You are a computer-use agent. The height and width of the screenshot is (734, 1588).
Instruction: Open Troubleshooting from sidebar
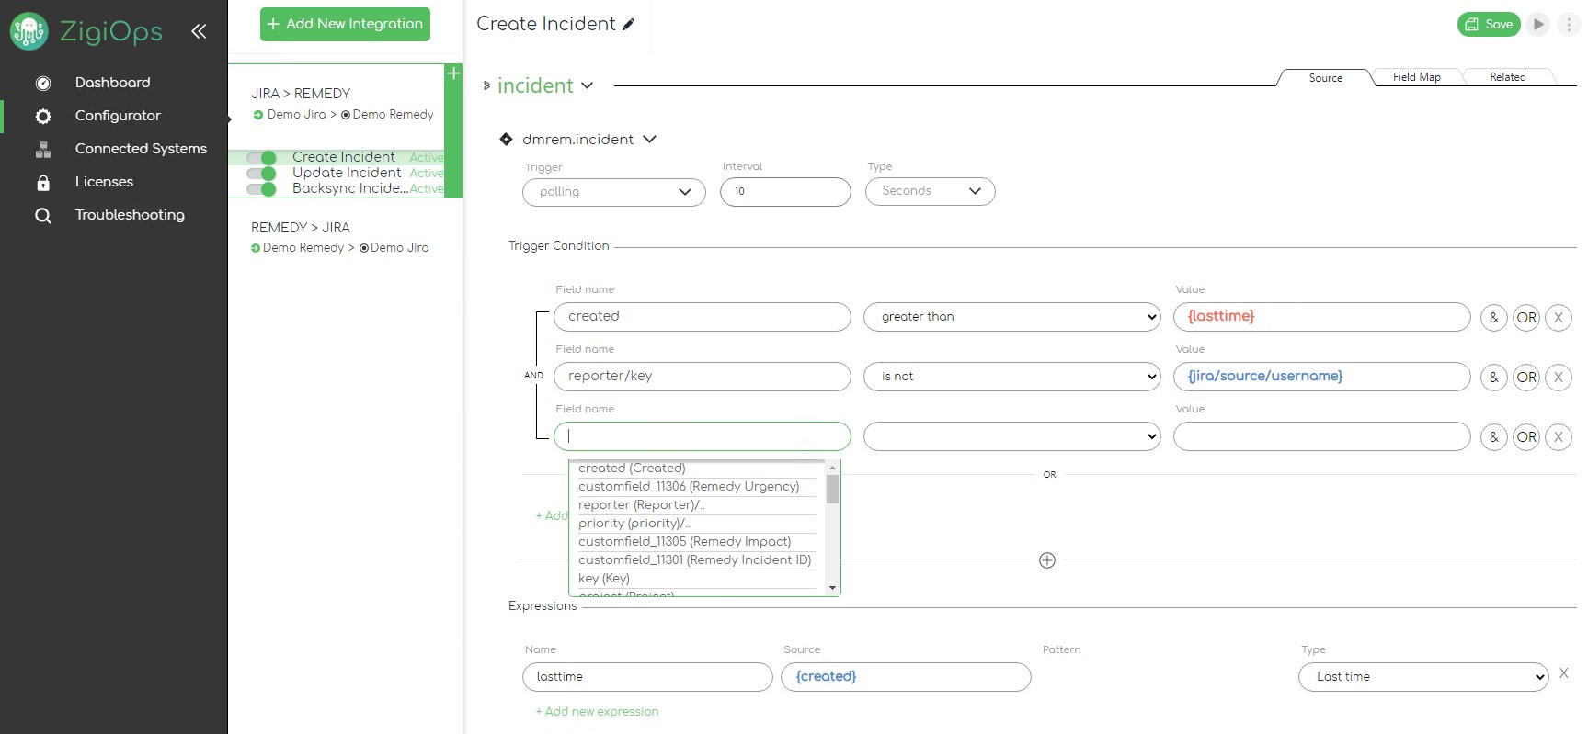coord(130,215)
